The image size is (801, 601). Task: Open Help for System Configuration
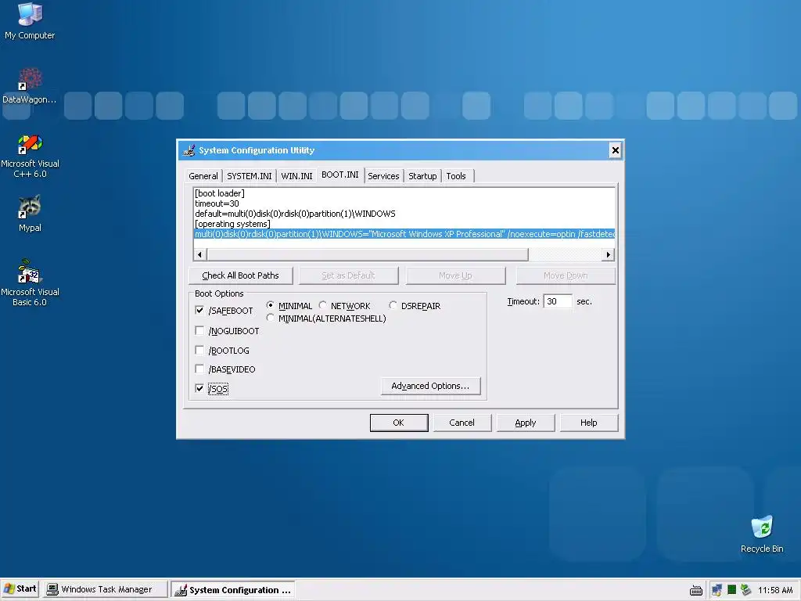pos(588,423)
